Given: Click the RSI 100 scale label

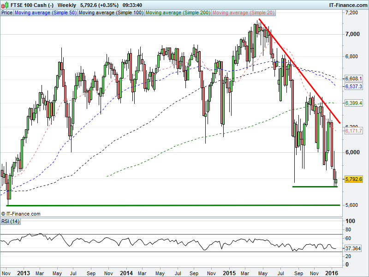Looking at the screenshot, I should click(350, 221).
